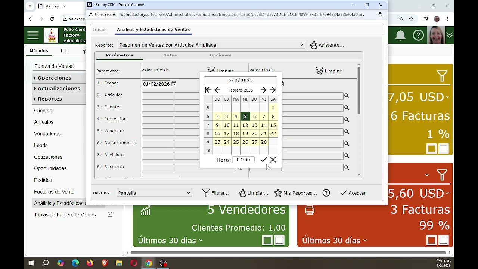The width and height of the screenshot is (478, 269).
Task: Open Asistente wizard
Action: [327, 45]
